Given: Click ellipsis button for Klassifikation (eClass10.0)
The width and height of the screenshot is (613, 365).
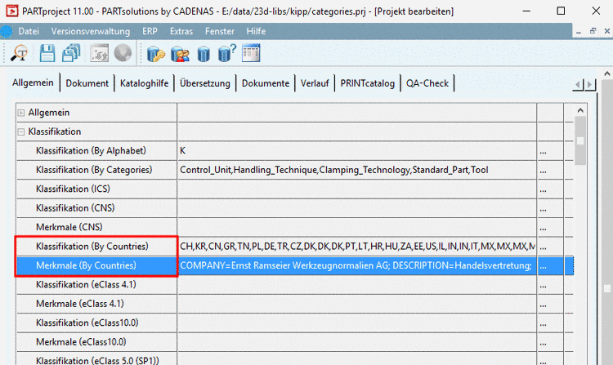Looking at the screenshot, I should [x=543, y=323].
